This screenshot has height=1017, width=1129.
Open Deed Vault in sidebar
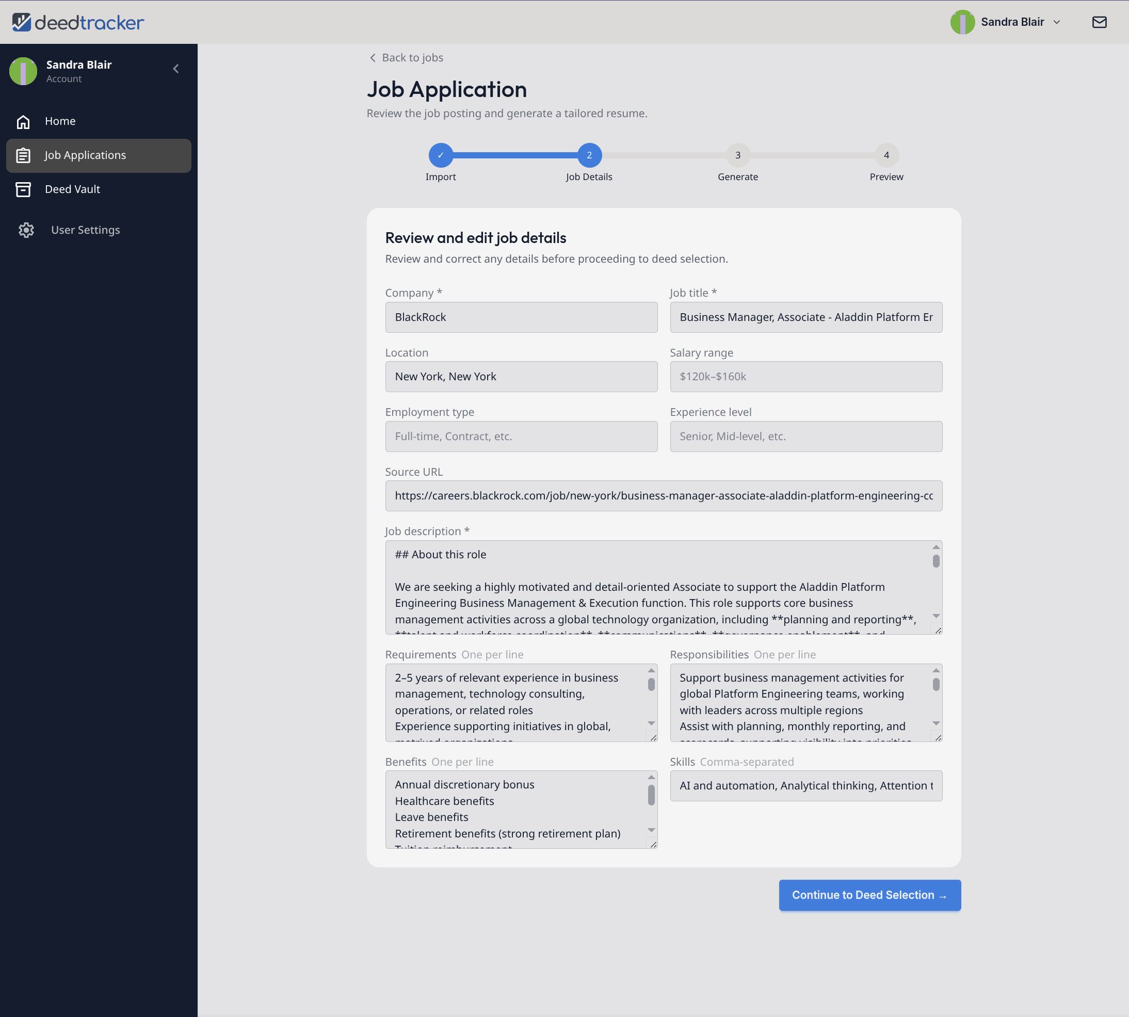pos(99,189)
